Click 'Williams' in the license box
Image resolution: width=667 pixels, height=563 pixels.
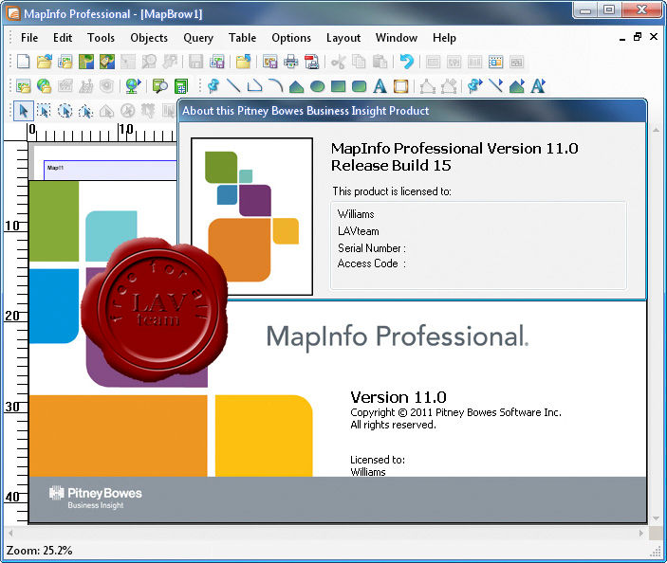coord(356,214)
